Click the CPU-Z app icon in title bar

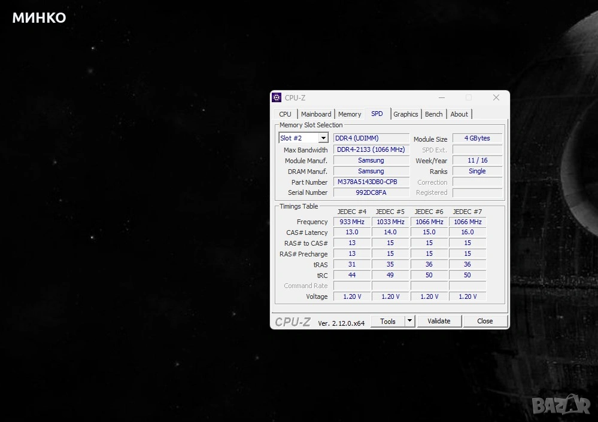click(277, 97)
